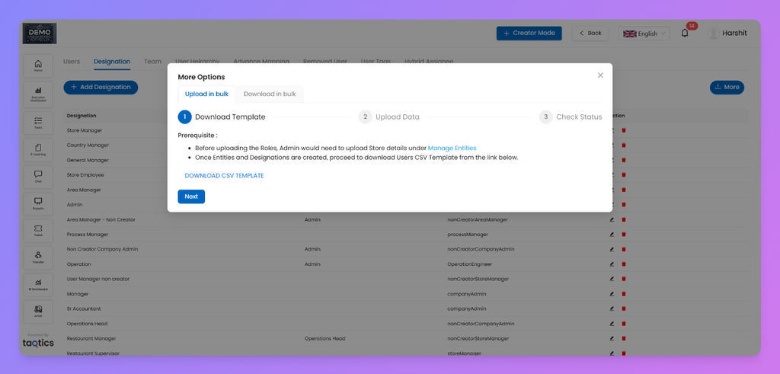780x374 pixels.
Task: Open Ticket from the sidebar
Action: [x=38, y=230]
